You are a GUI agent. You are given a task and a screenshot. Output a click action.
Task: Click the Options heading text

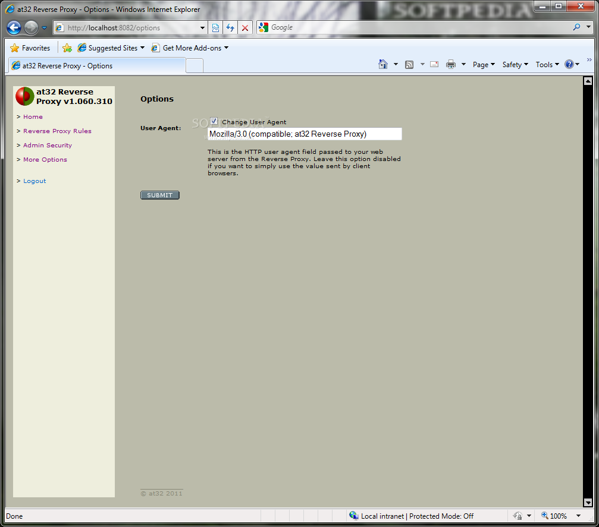(x=157, y=99)
